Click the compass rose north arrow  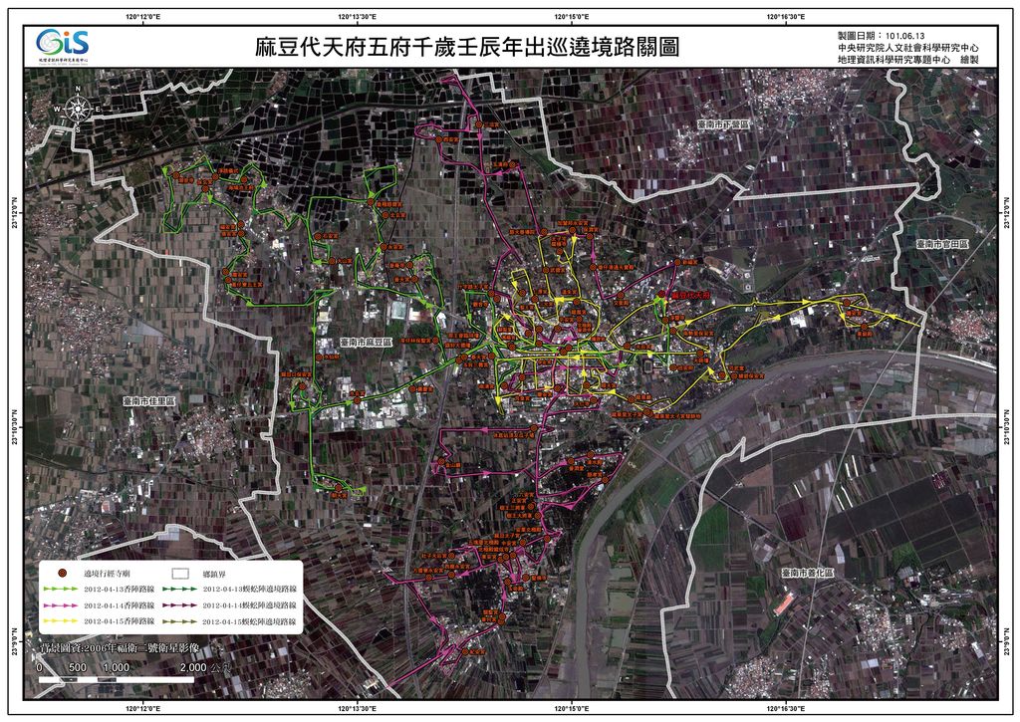77,109
